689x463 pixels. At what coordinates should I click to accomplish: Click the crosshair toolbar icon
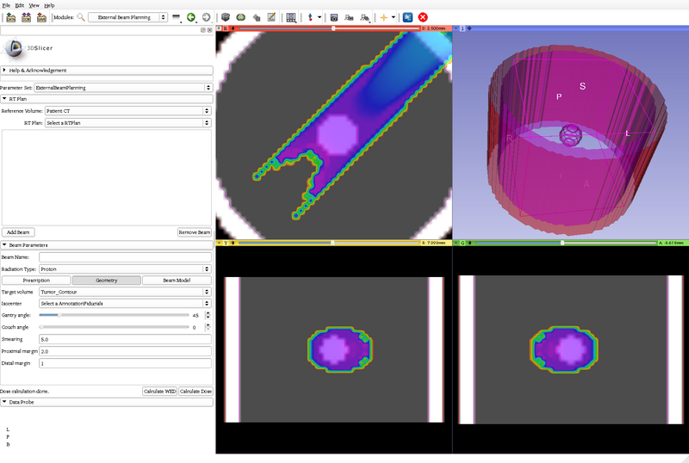(384, 17)
